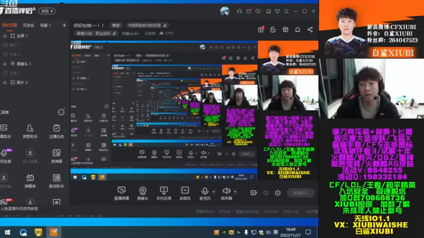Switch to the 场景 1 tab
This screenshot has height=238, width=424.
pos(45,25)
